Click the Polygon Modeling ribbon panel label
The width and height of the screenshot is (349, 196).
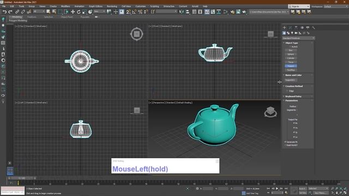[18, 21]
